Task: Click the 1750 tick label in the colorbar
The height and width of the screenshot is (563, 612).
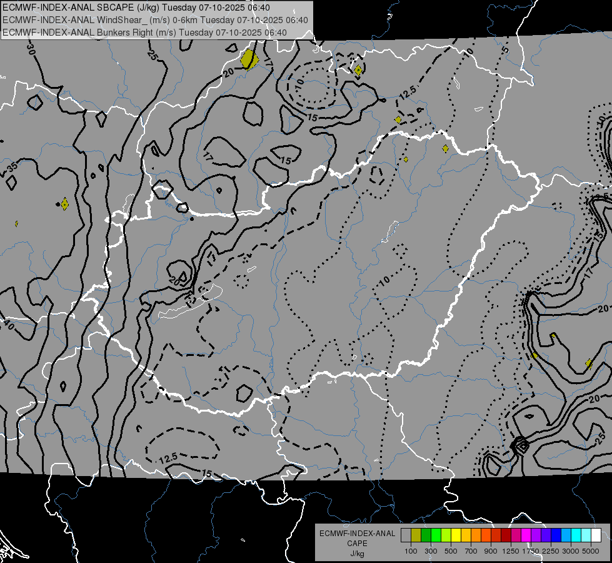Action: pos(531,551)
